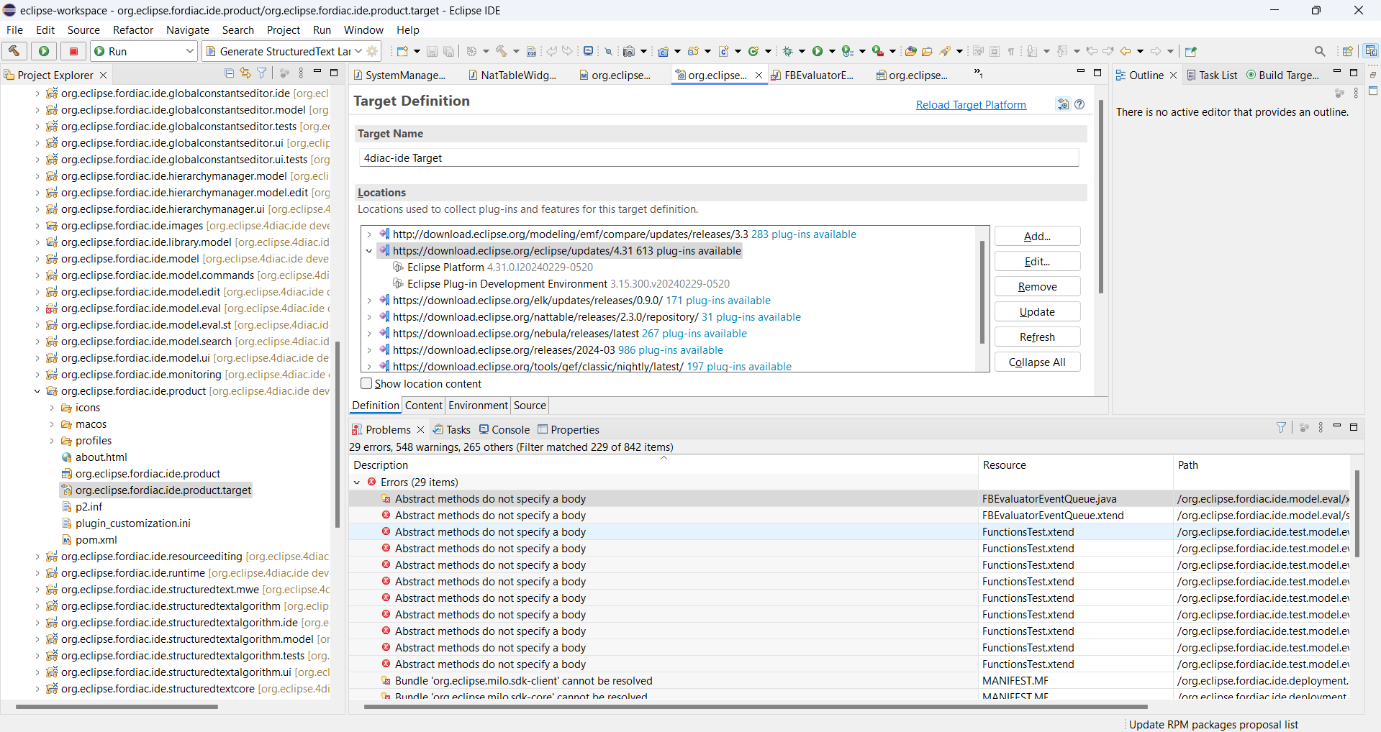
Task: Click the Debug bug toolbar icon
Action: click(788, 51)
